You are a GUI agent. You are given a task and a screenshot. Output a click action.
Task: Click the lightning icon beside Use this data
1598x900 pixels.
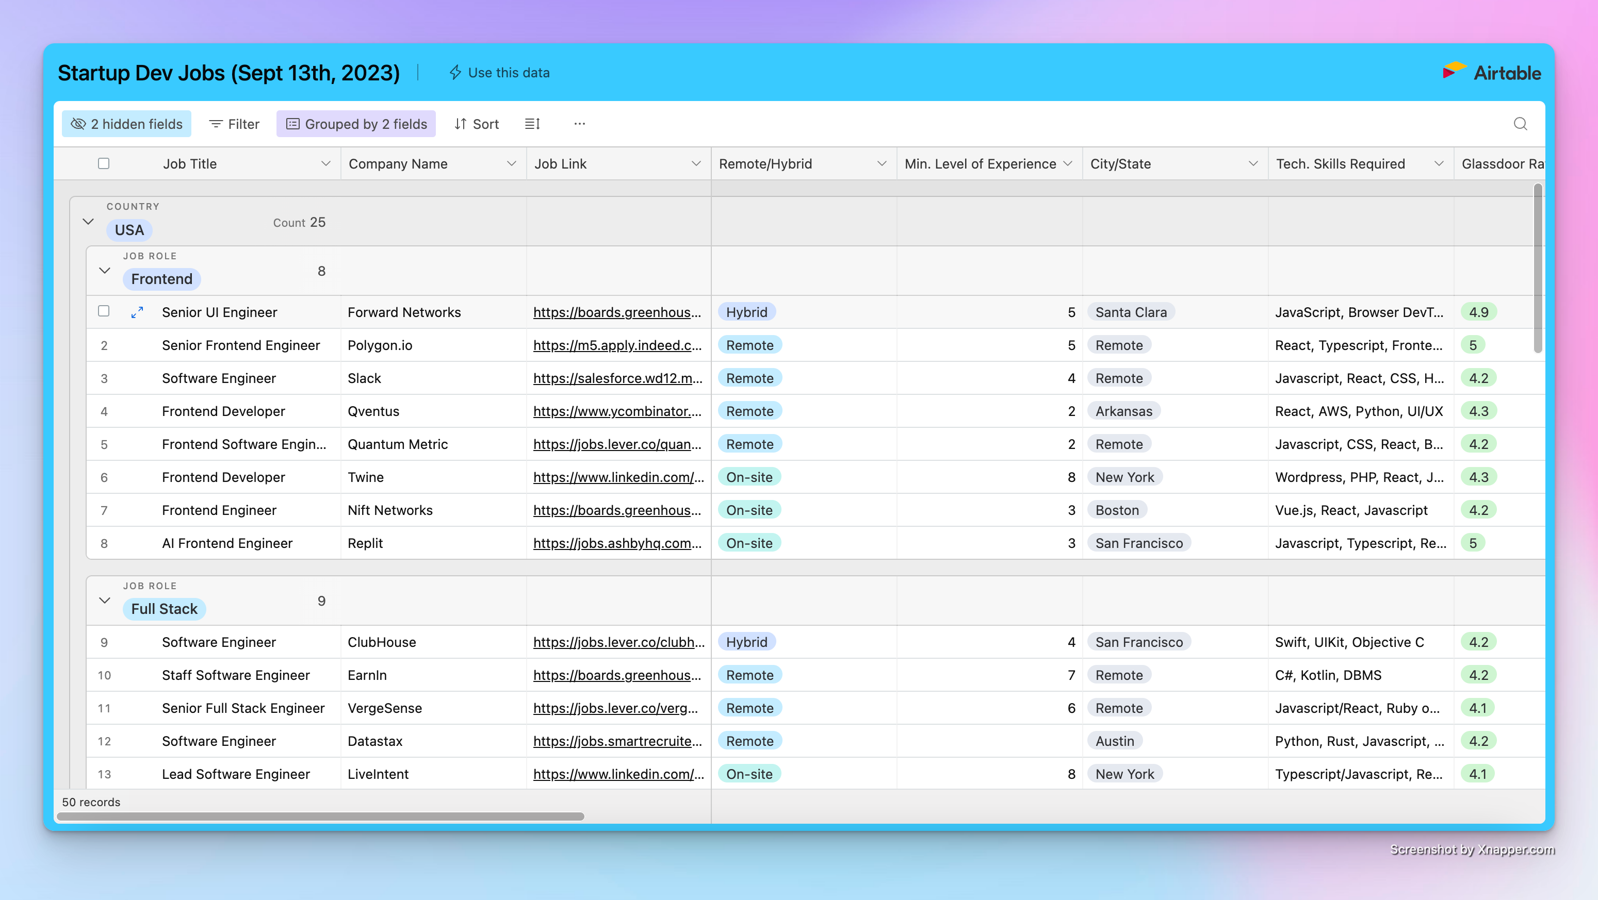coord(455,73)
